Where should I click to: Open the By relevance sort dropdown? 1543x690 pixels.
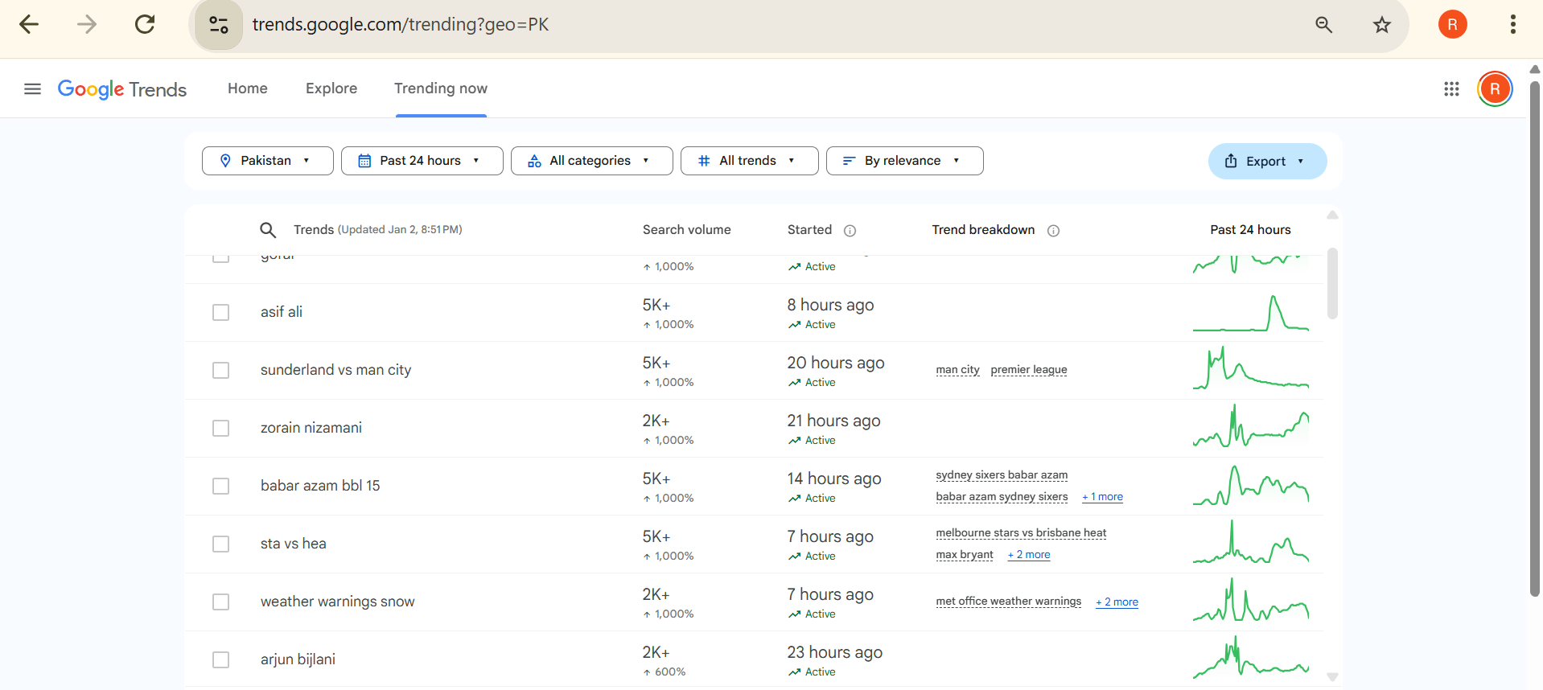coord(904,161)
